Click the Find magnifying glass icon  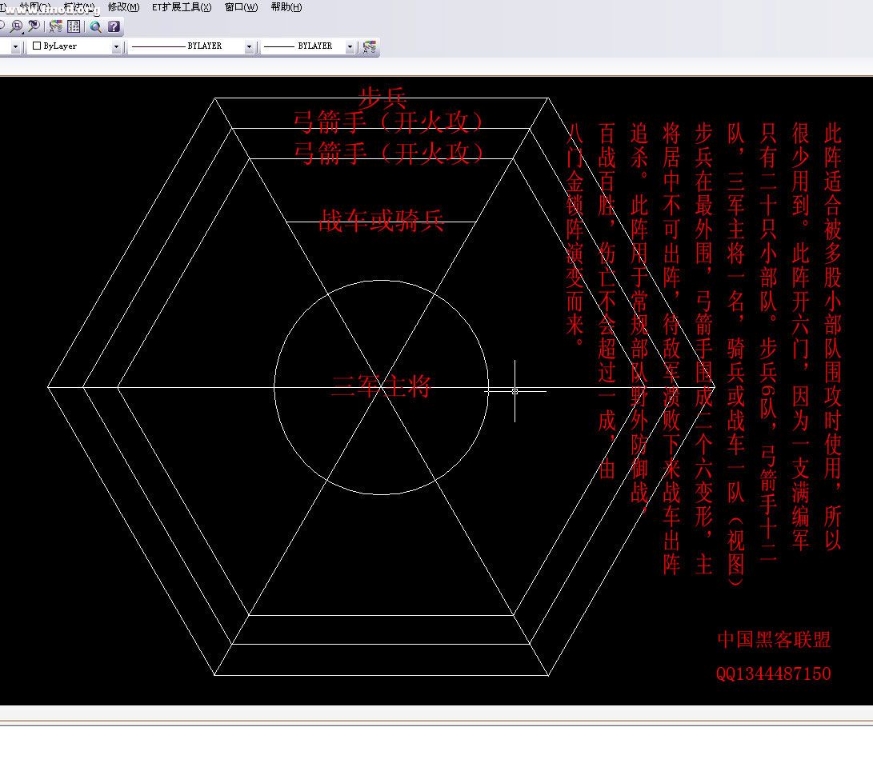point(95,26)
